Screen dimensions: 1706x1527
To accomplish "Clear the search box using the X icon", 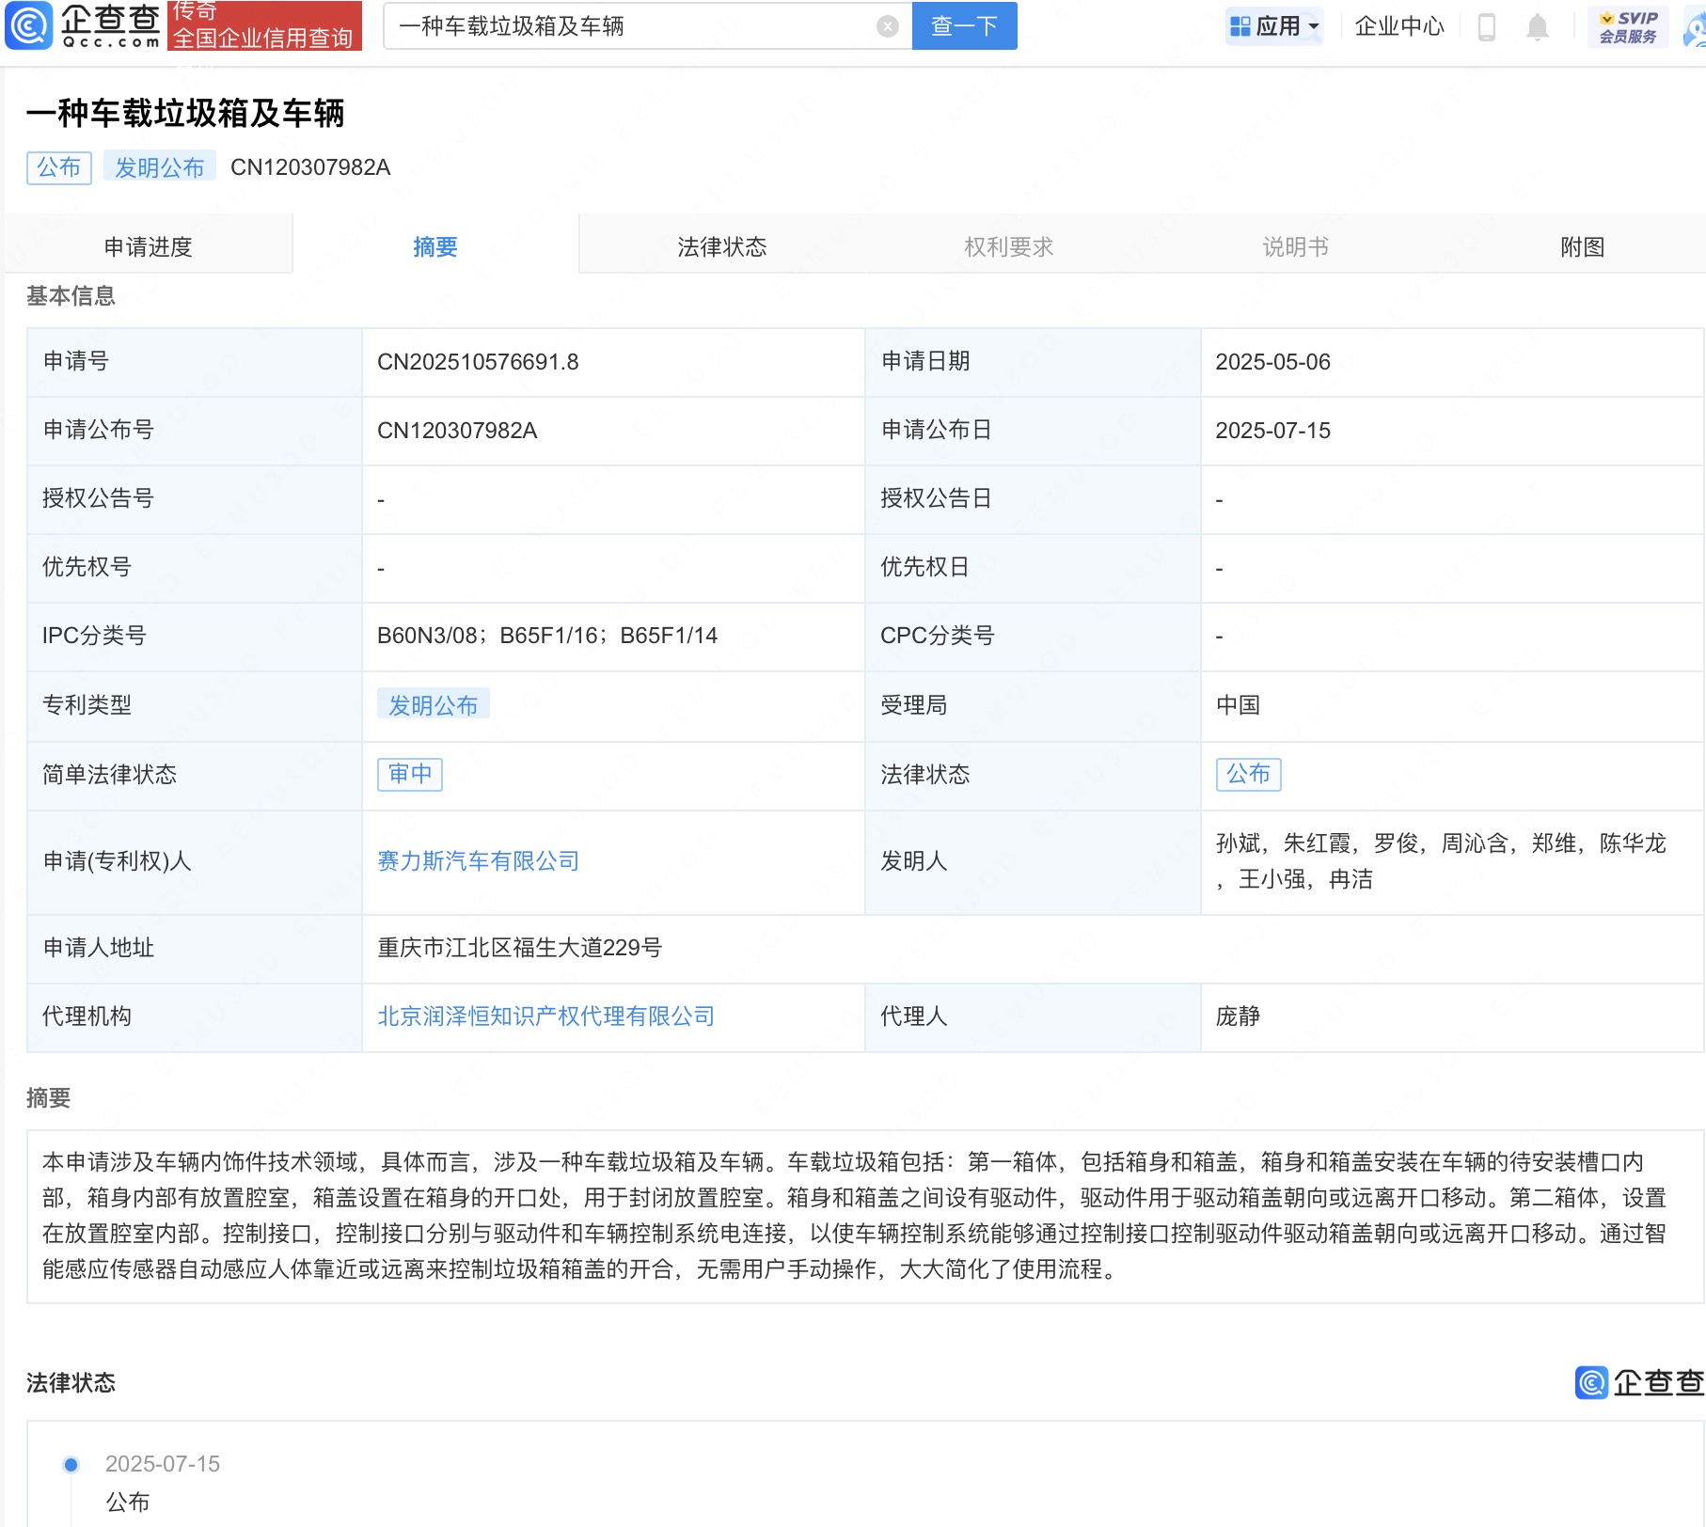I will pos(885,25).
